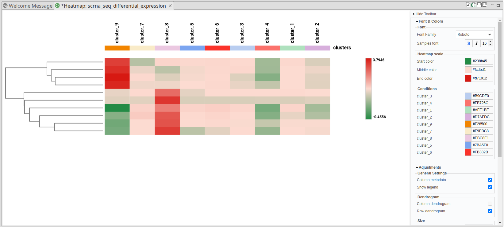The width and height of the screenshot is (504, 227).
Task: Click Hide Toolbar
Action: (425, 14)
